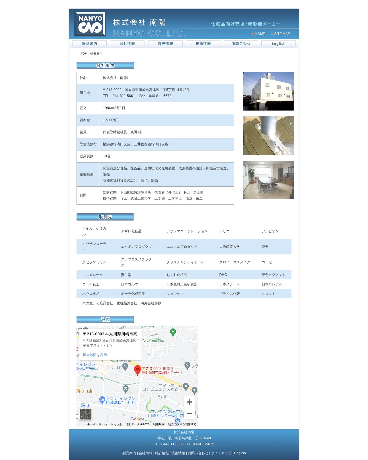Click クリスチャンディオール in client list
368x460 pixels.
(x=185, y=262)
